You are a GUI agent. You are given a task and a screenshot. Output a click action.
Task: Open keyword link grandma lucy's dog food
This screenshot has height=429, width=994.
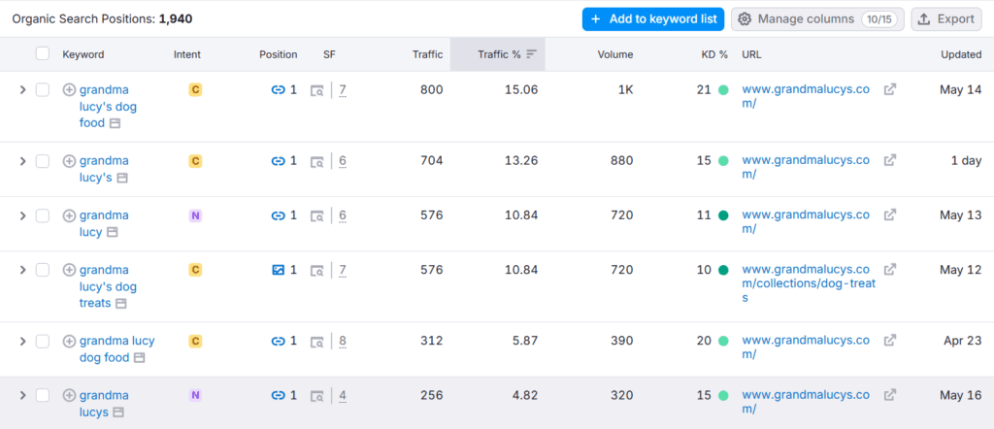[106, 107]
